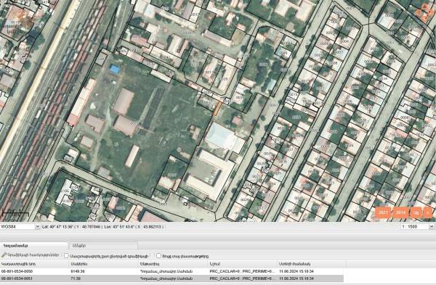
Task: Pan the map left with the arrow
Action: coord(419,13)
